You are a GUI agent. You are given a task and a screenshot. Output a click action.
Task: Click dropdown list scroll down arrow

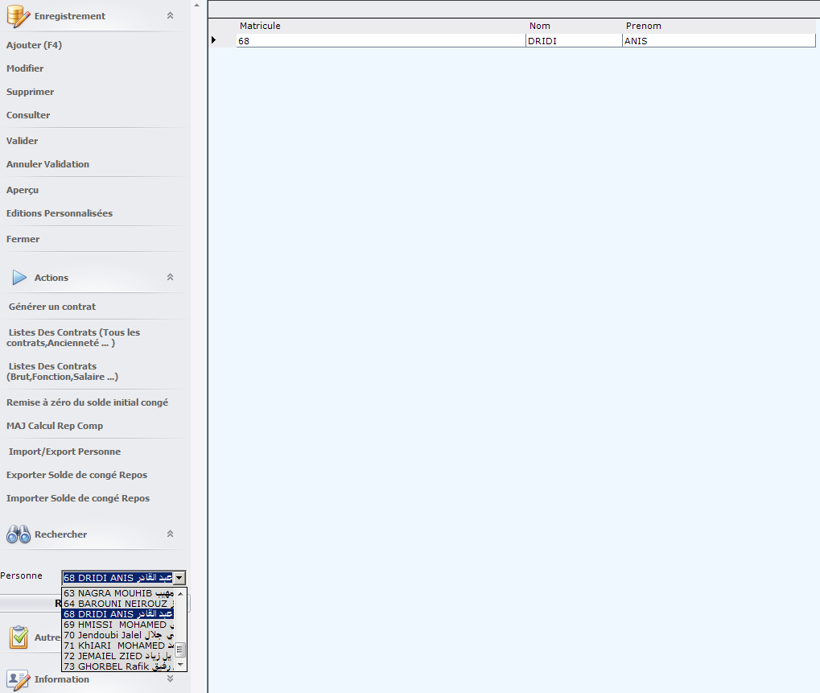point(180,666)
